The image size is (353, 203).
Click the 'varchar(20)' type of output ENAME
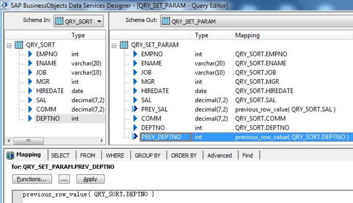pyautogui.click(x=210, y=63)
